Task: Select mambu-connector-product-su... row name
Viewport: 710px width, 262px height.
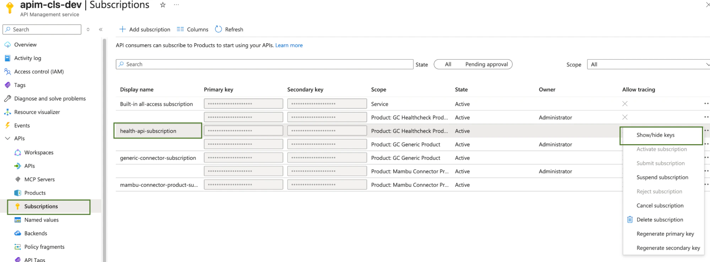Action: pyautogui.click(x=159, y=185)
